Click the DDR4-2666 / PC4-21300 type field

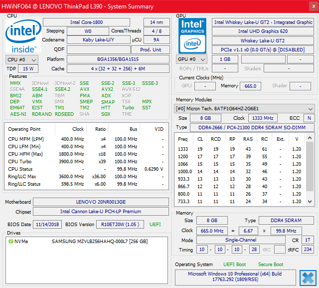(252, 127)
